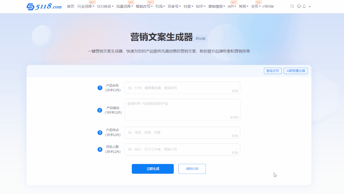Click the 产品特点 label

(x=113, y=132)
